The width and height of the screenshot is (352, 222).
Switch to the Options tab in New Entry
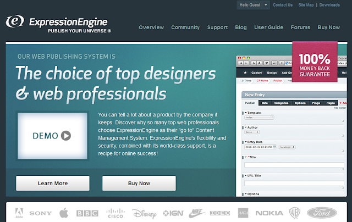pos(300,103)
